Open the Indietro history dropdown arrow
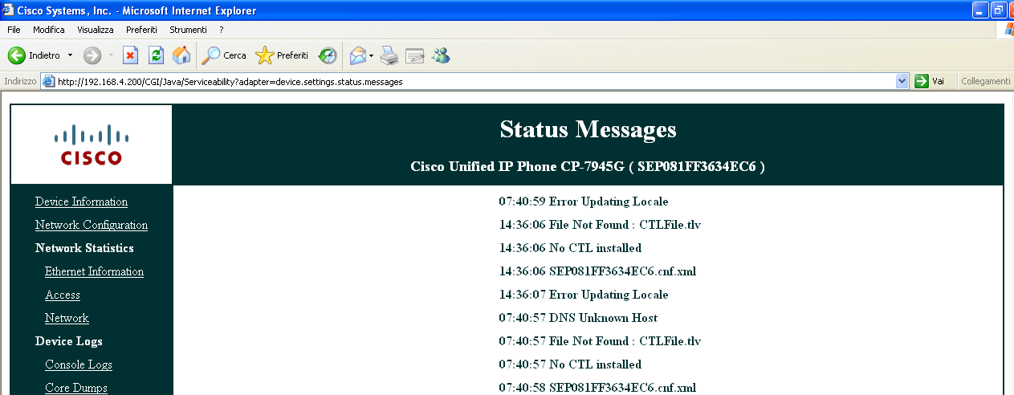Viewport: 1014px width, 395px height. coord(70,55)
